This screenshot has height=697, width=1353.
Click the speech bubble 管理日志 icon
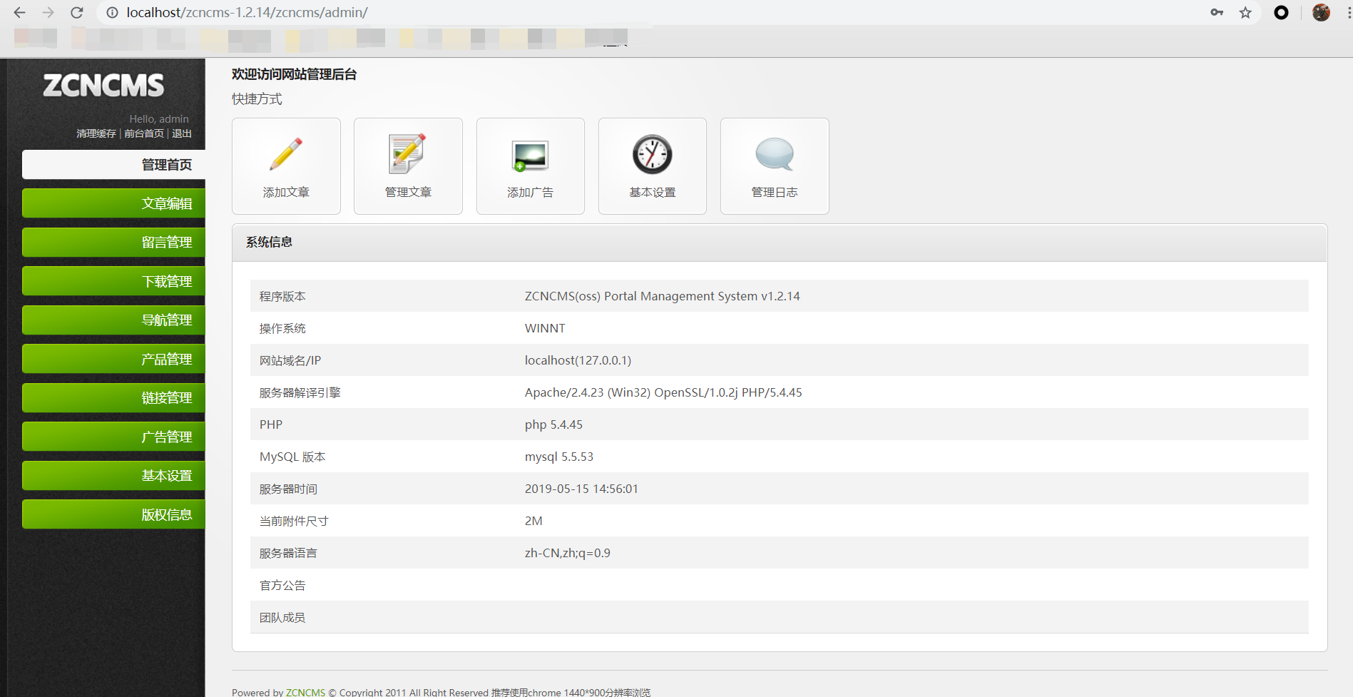[775, 154]
